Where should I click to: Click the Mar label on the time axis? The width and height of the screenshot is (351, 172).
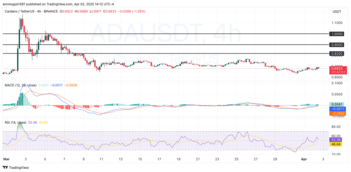pos(6,159)
